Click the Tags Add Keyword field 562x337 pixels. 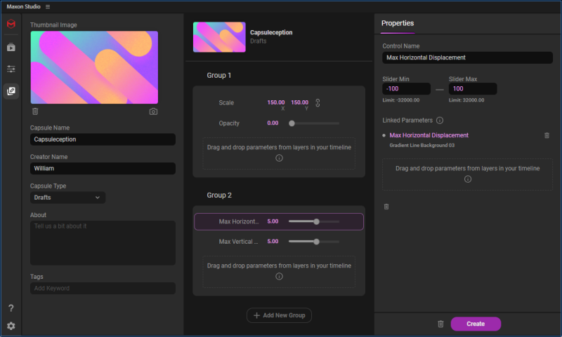(x=103, y=289)
